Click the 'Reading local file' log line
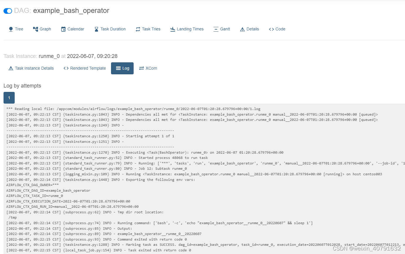 (x=133, y=109)
